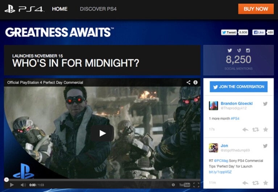Image resolution: width=278 pixels, height=192 pixels.
Task: Click the 17s timestamp on Brandon's tweet
Action: (x=212, y=129)
